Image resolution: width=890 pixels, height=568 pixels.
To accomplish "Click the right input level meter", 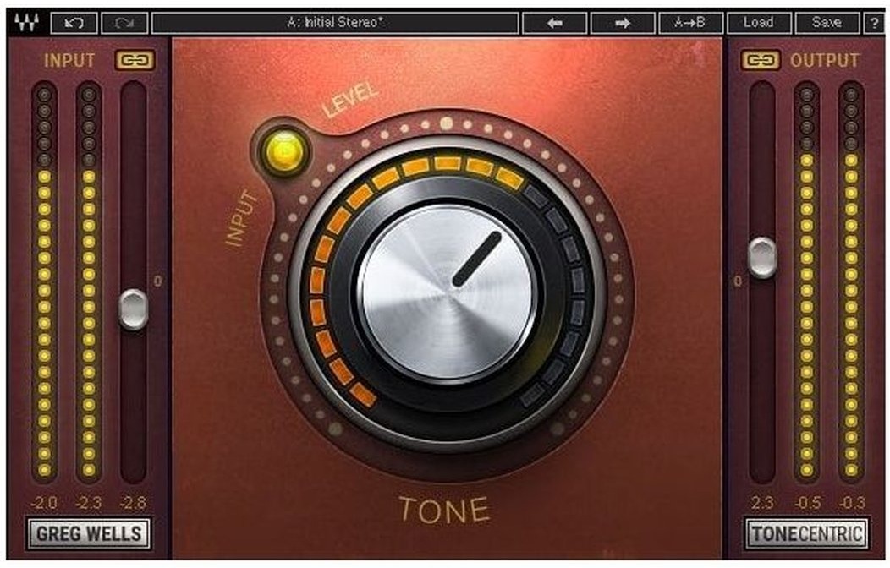I will click(x=89, y=281).
